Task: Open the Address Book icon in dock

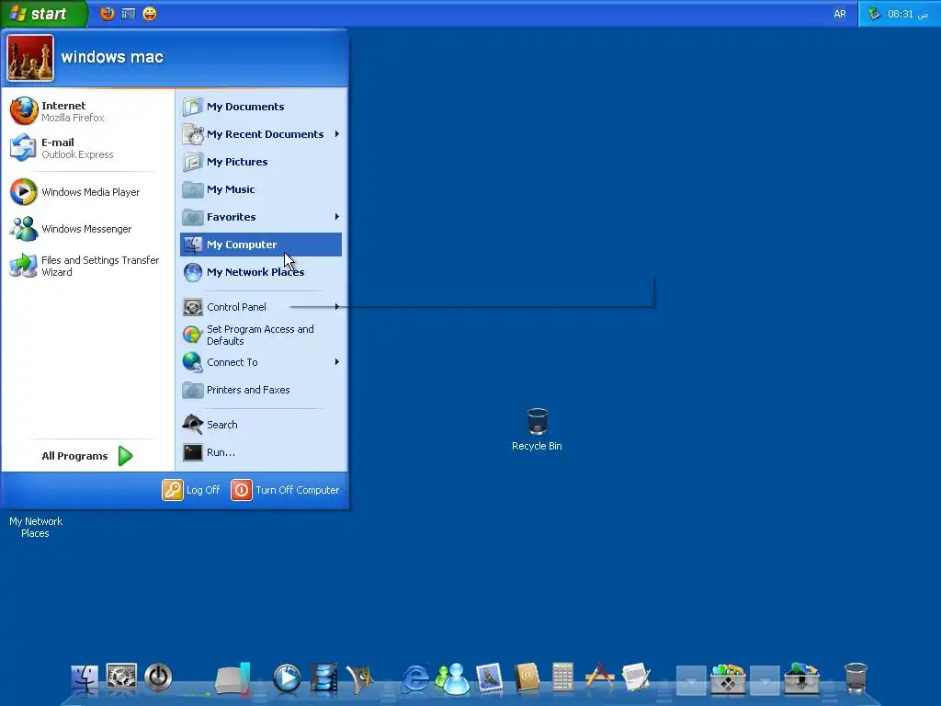Action: tap(527, 678)
